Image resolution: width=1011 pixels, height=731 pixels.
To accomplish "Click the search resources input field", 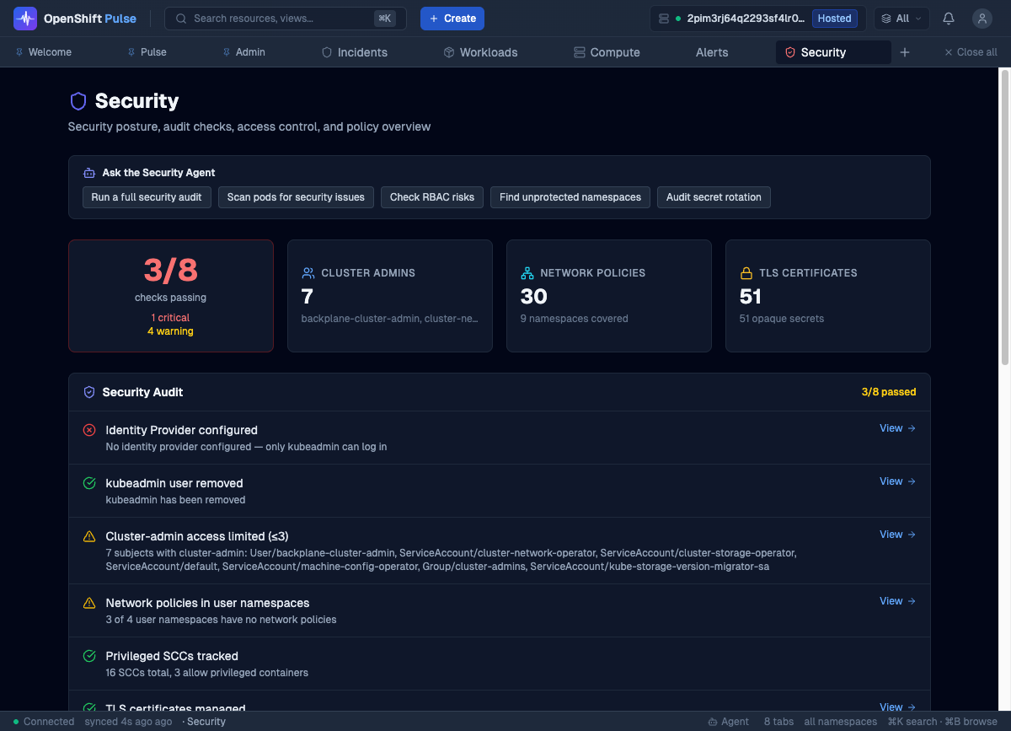I will pos(278,19).
